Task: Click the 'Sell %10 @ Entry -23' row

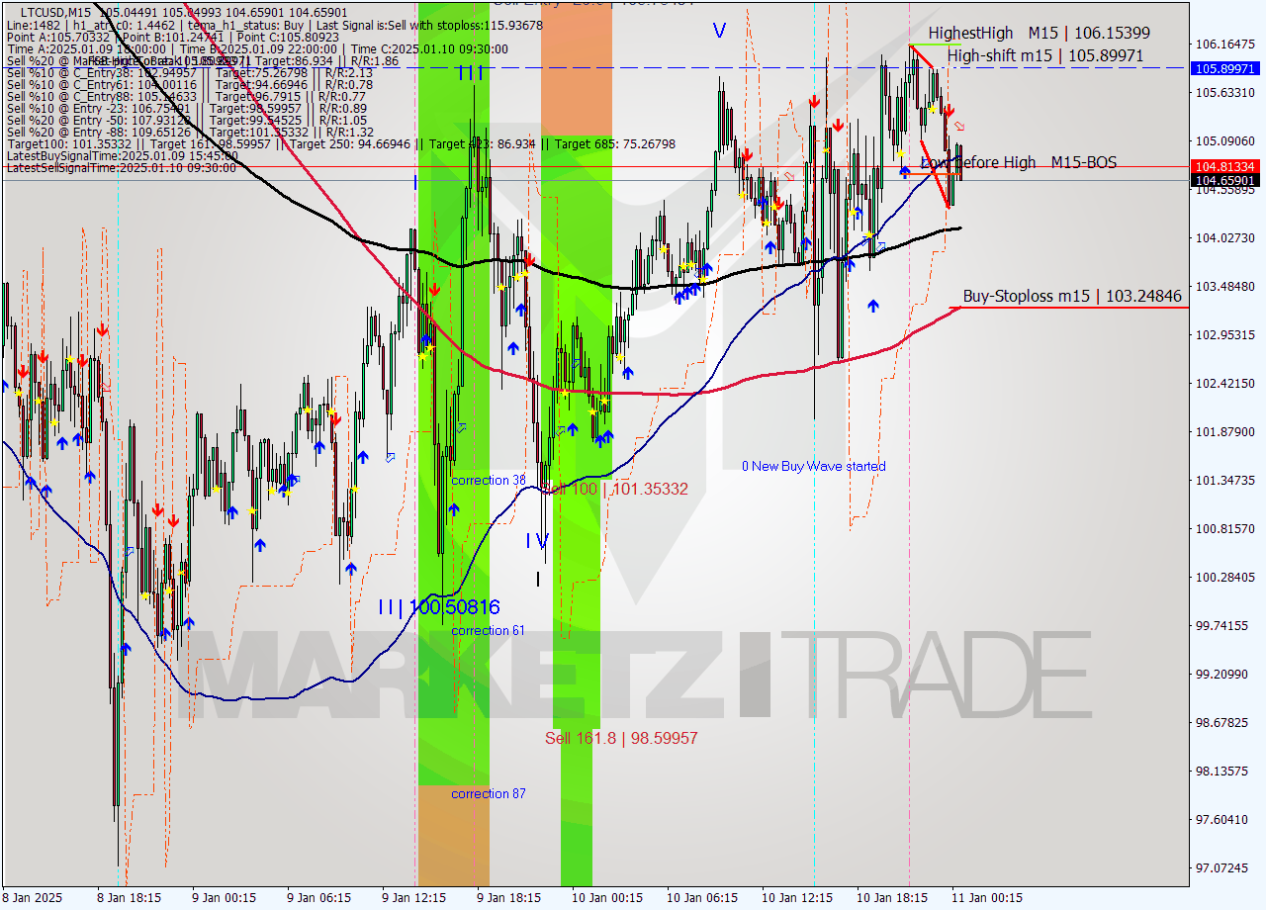Action: click(186, 108)
